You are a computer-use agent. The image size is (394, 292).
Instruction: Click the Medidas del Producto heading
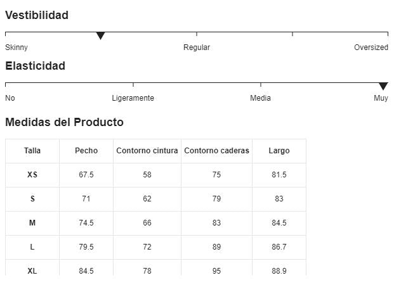(64, 122)
